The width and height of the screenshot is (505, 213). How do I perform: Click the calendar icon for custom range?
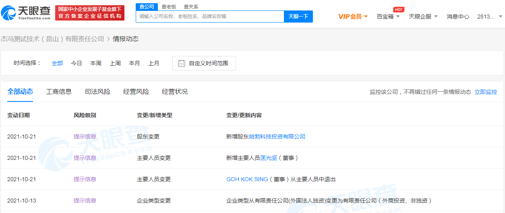tap(182, 63)
